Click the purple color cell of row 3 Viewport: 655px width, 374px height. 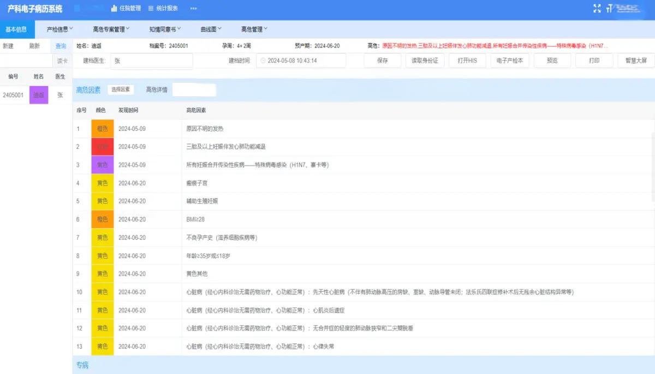pyautogui.click(x=103, y=165)
